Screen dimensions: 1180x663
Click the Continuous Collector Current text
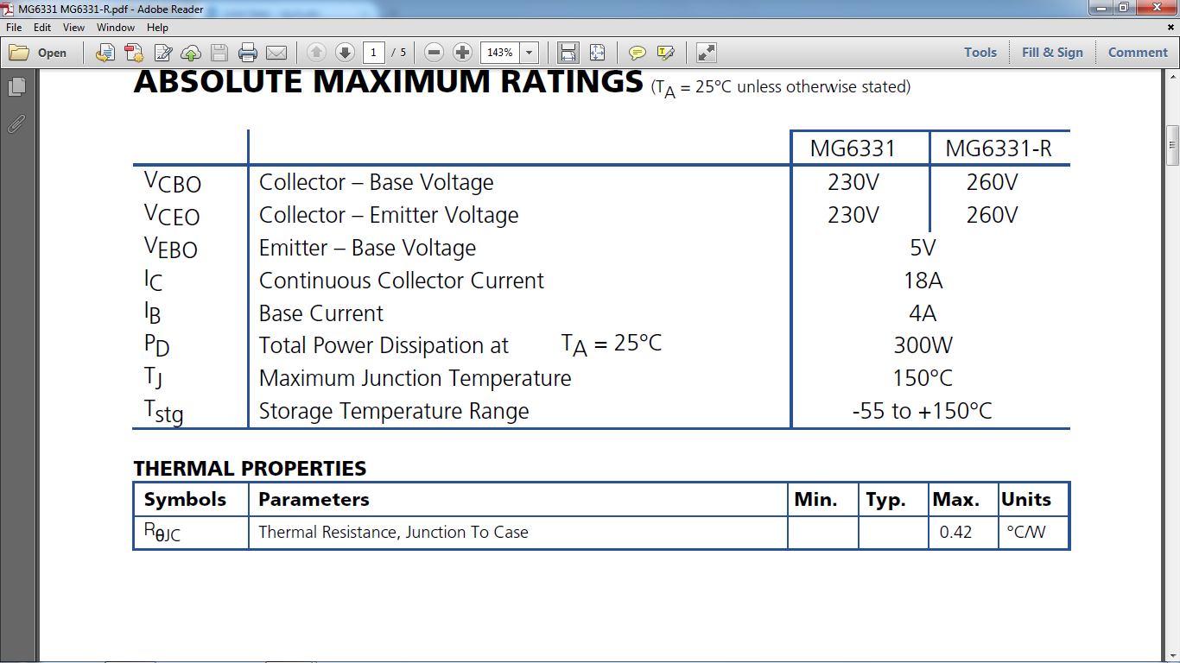click(402, 281)
